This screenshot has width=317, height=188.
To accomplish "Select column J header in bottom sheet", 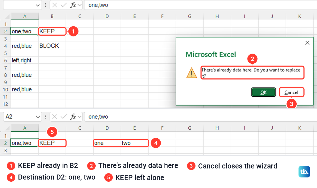I will (x=272, y=128).
